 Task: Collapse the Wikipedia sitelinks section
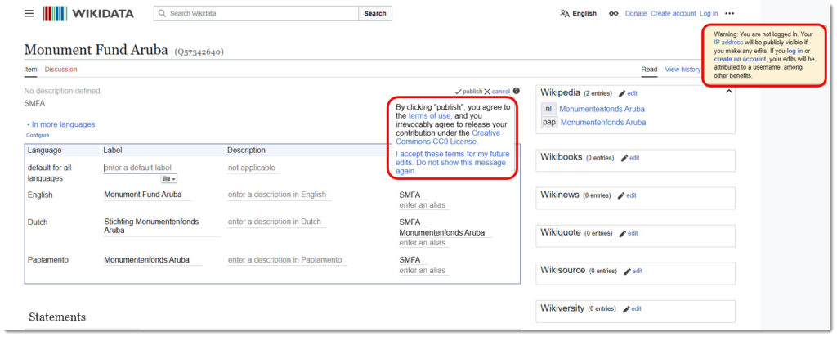pos(729,92)
